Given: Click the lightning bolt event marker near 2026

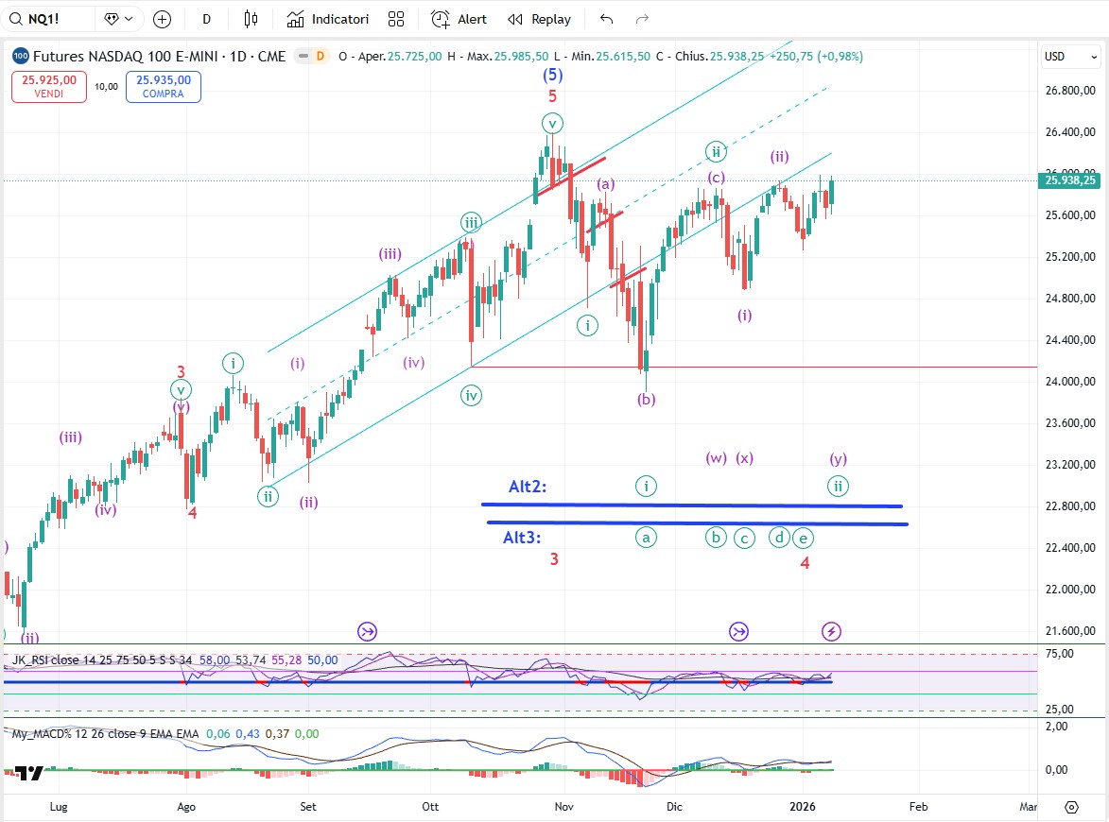Looking at the screenshot, I should coord(831,631).
